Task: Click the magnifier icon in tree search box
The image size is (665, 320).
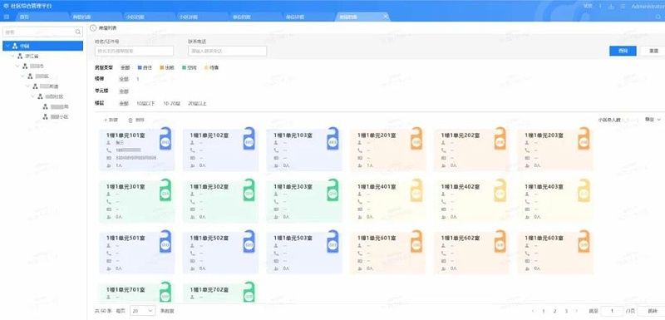Action: [78, 32]
